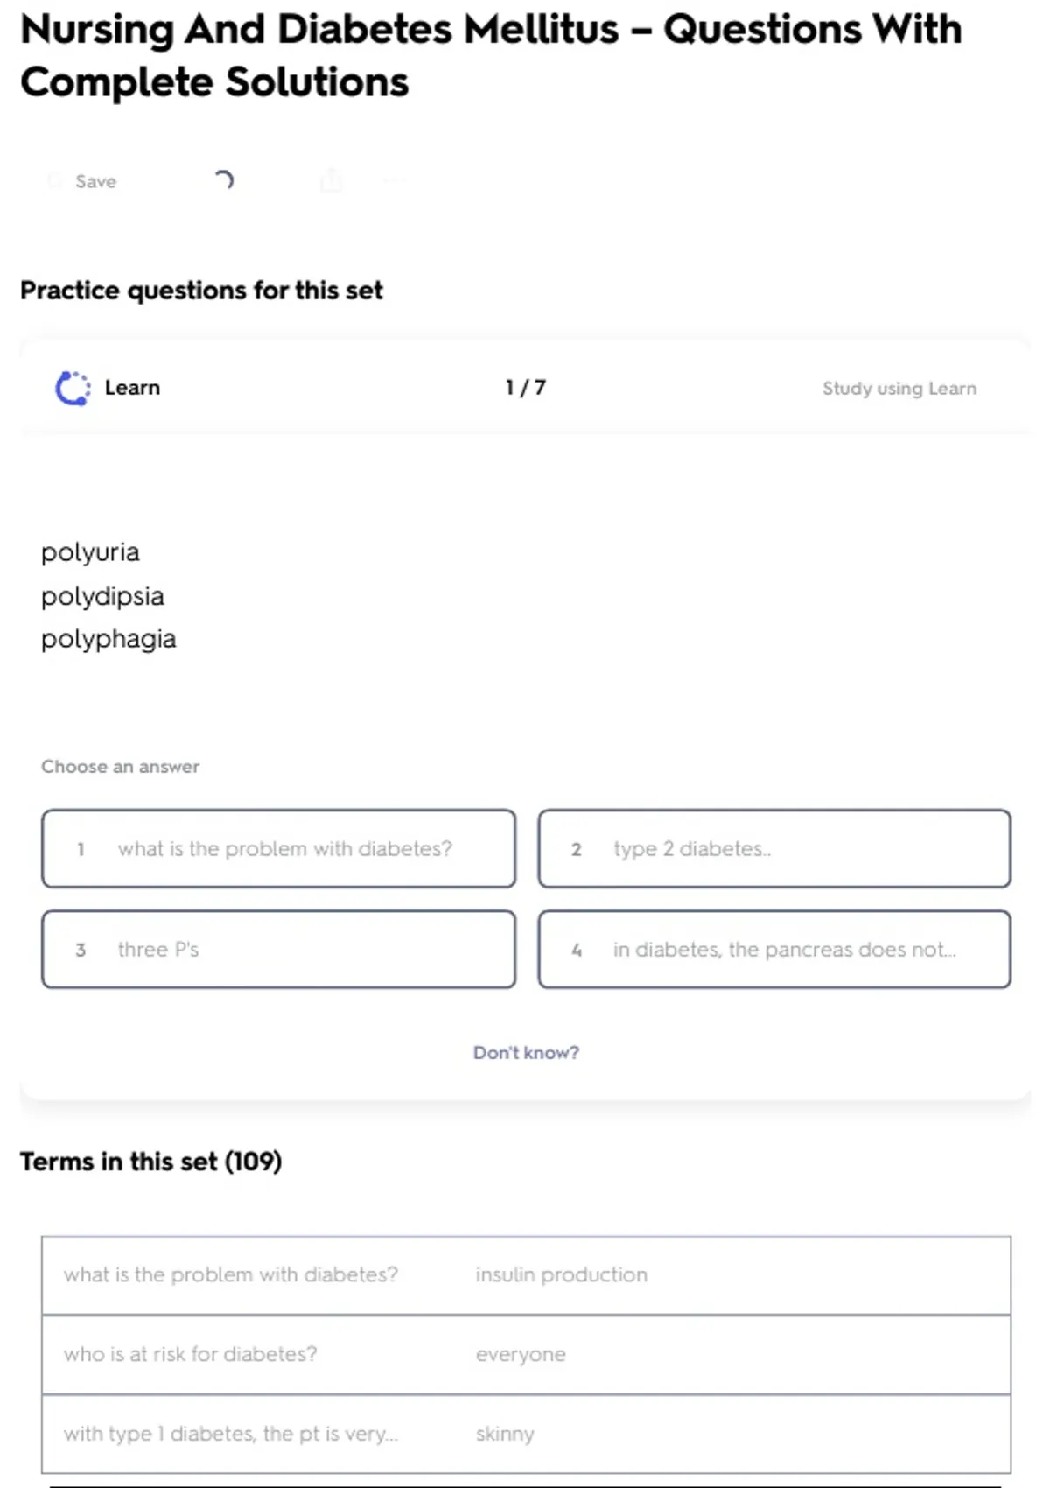The height and width of the screenshot is (1488, 1050).
Task: Click the first term 'what is the problem with diabetes?'
Action: pyautogui.click(x=230, y=1275)
